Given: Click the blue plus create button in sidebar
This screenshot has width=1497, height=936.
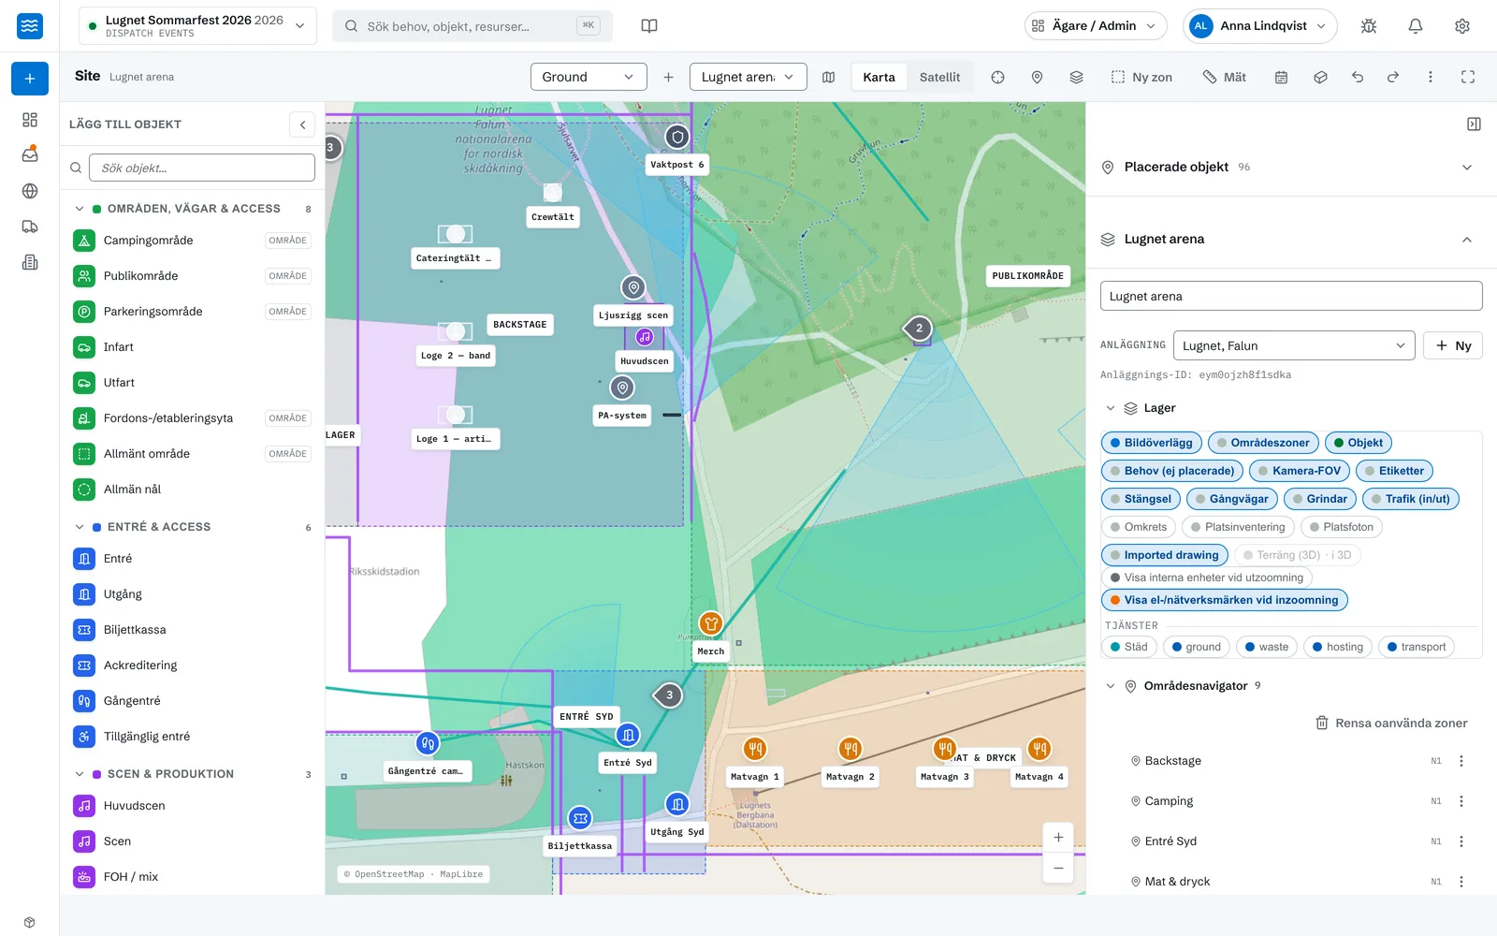Looking at the screenshot, I should [30, 79].
